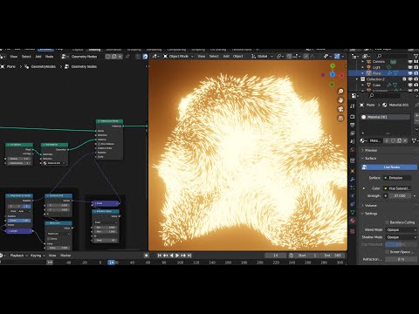419x314 pixels.
Task: Expand the Preview panel in material properties
Action: pyautogui.click(x=370, y=150)
